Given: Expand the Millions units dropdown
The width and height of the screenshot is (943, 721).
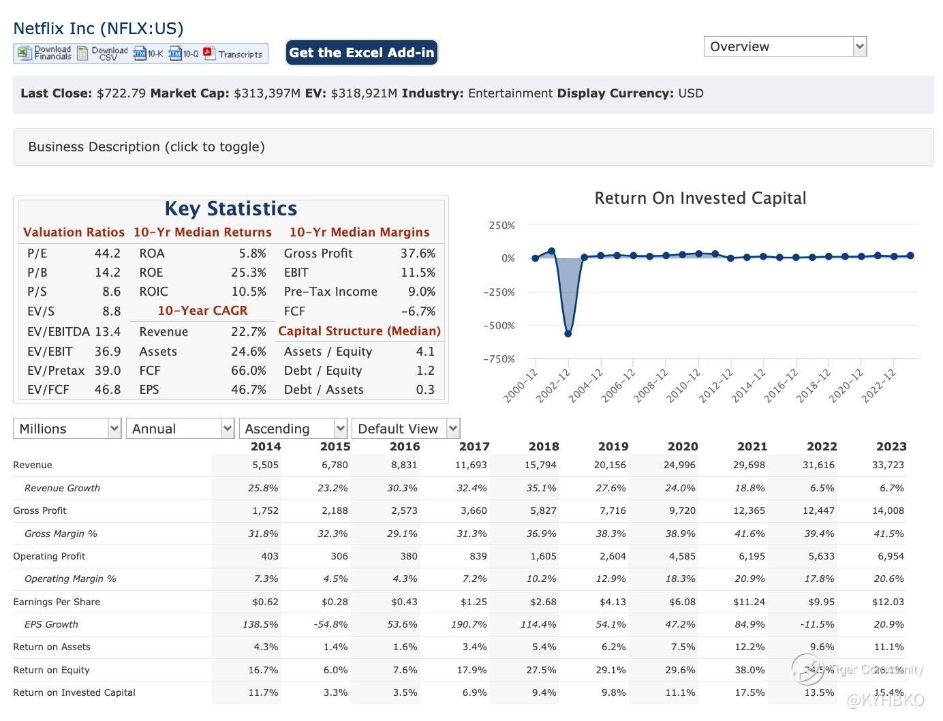Looking at the screenshot, I should click(67, 429).
